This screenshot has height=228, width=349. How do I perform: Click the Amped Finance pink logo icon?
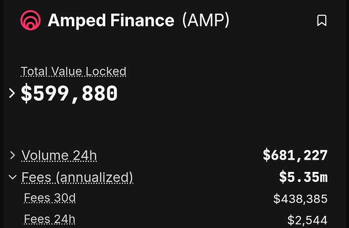click(x=30, y=20)
